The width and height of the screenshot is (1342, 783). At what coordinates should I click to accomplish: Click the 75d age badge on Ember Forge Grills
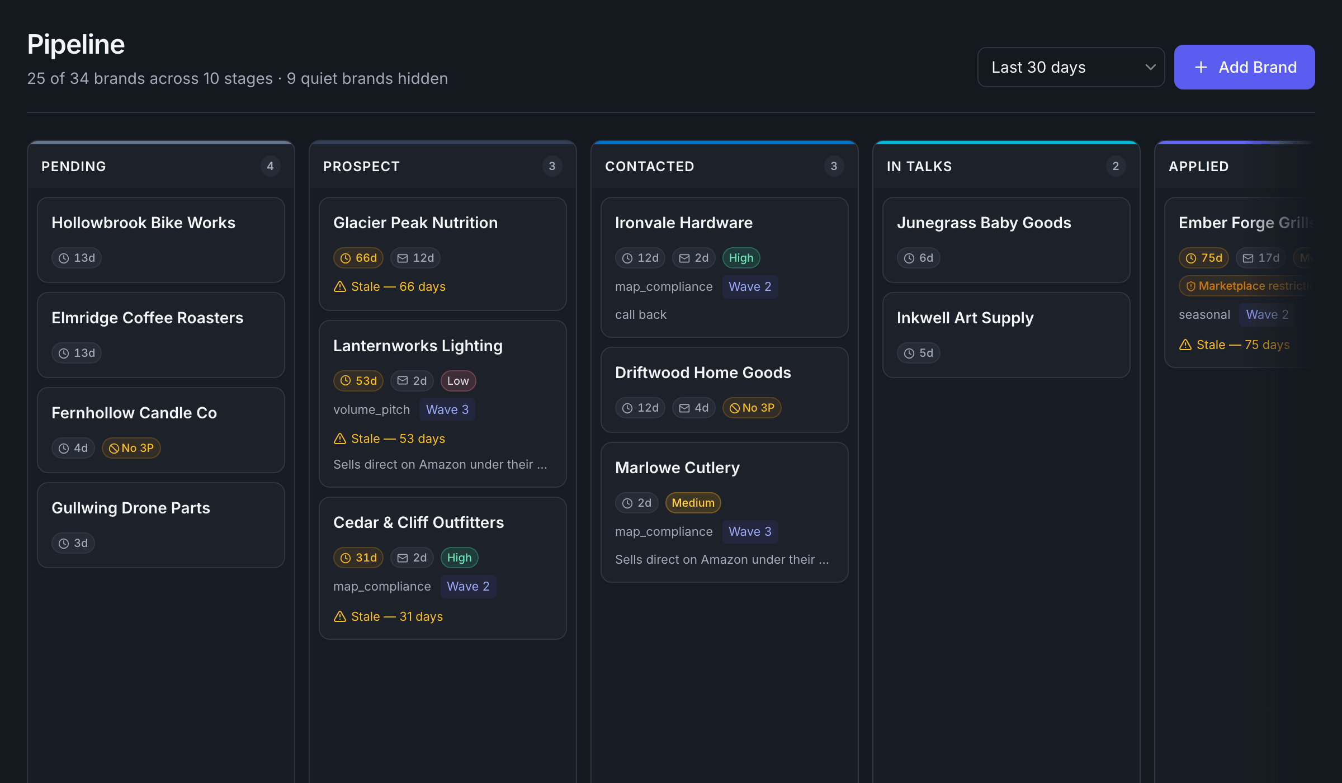[x=1204, y=258]
